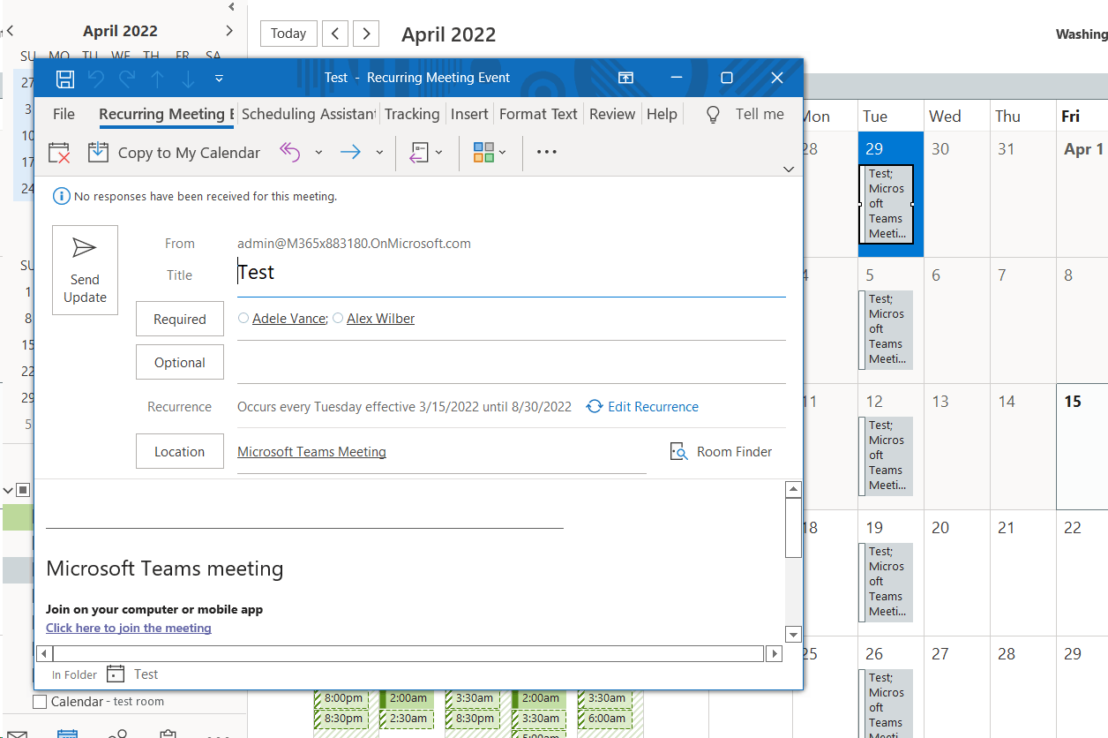Viewport: 1108px width, 738px height.
Task: Open Room Finder using its magnifier icon
Action: pyautogui.click(x=679, y=451)
